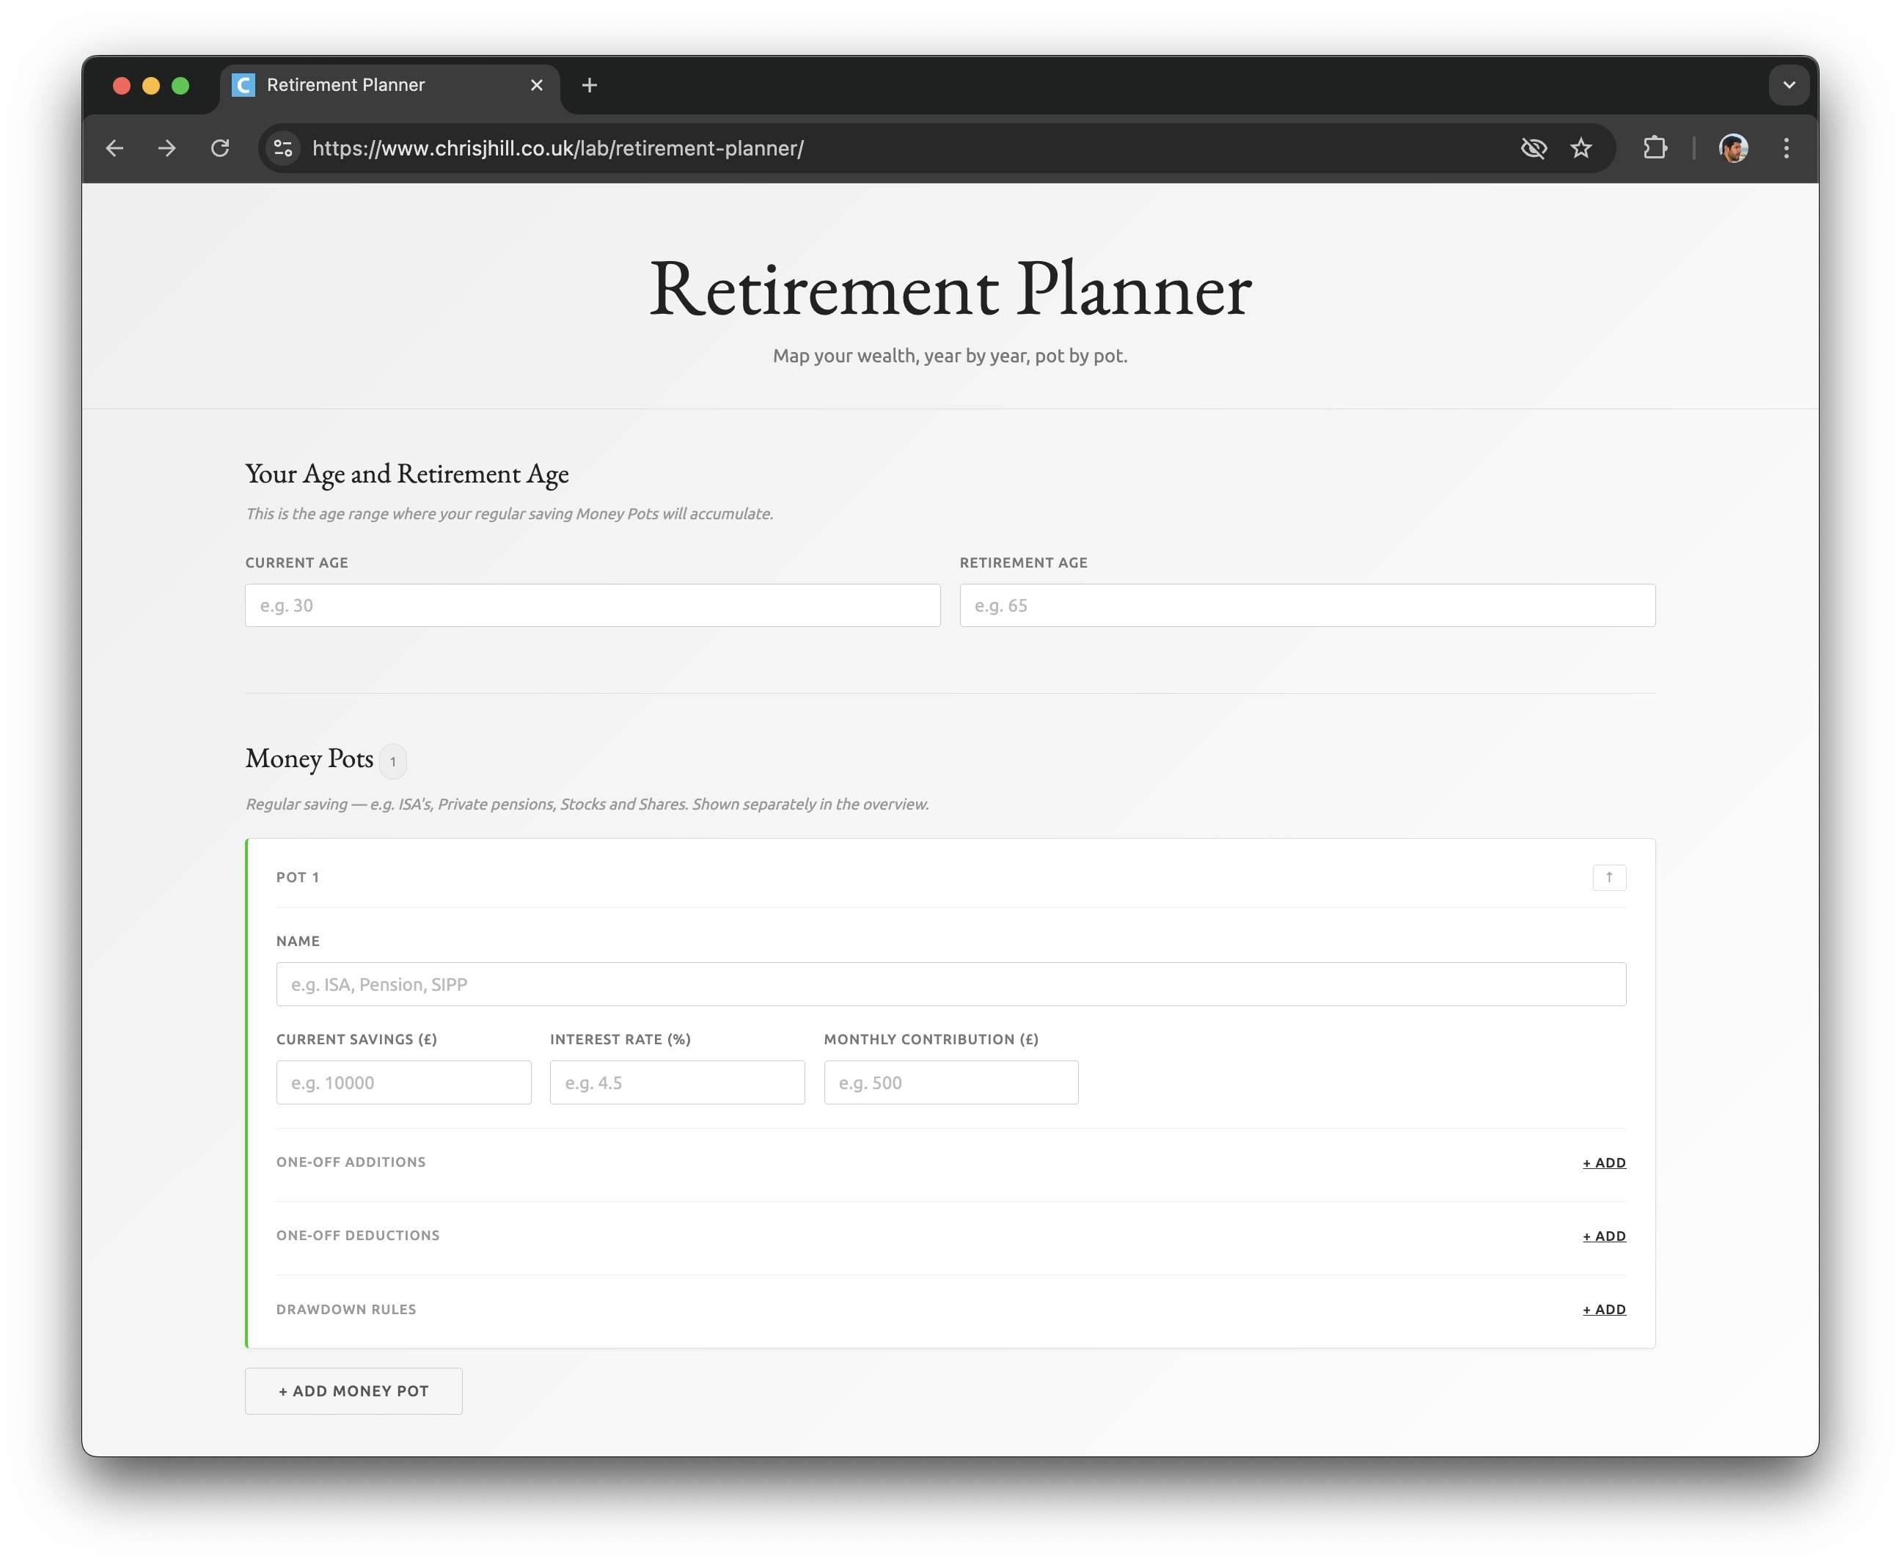The height and width of the screenshot is (1565, 1901).
Task: Click into the Interest Rate field
Action: (677, 1082)
